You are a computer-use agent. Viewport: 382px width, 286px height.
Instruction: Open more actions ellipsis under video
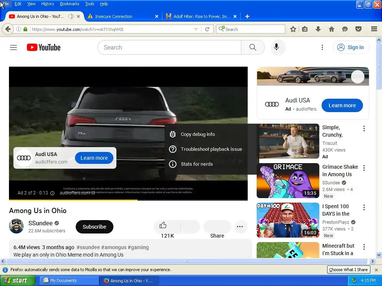240,226
